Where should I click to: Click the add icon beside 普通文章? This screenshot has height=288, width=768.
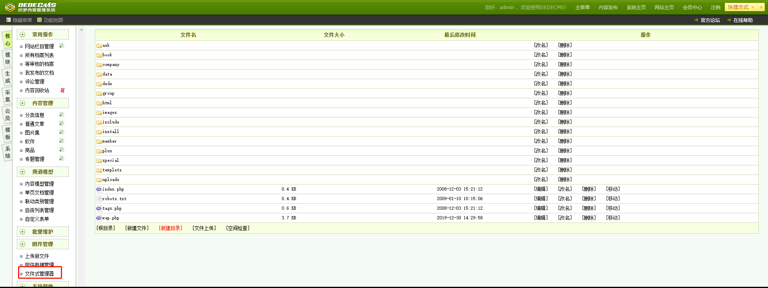click(62, 123)
